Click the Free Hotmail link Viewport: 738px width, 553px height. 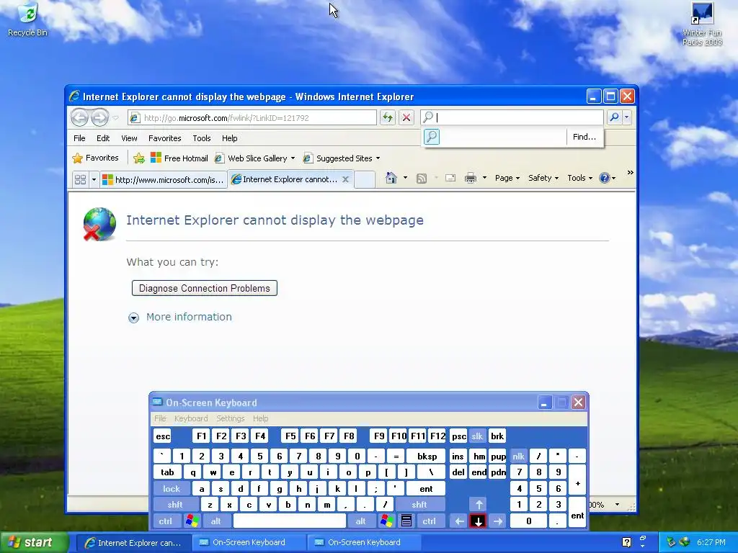(x=179, y=158)
